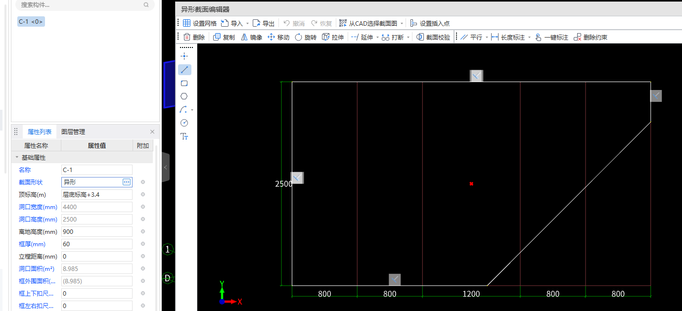Open the 平行 dropdown arrow
Image resolution: width=682 pixels, height=311 pixels.
tap(487, 37)
